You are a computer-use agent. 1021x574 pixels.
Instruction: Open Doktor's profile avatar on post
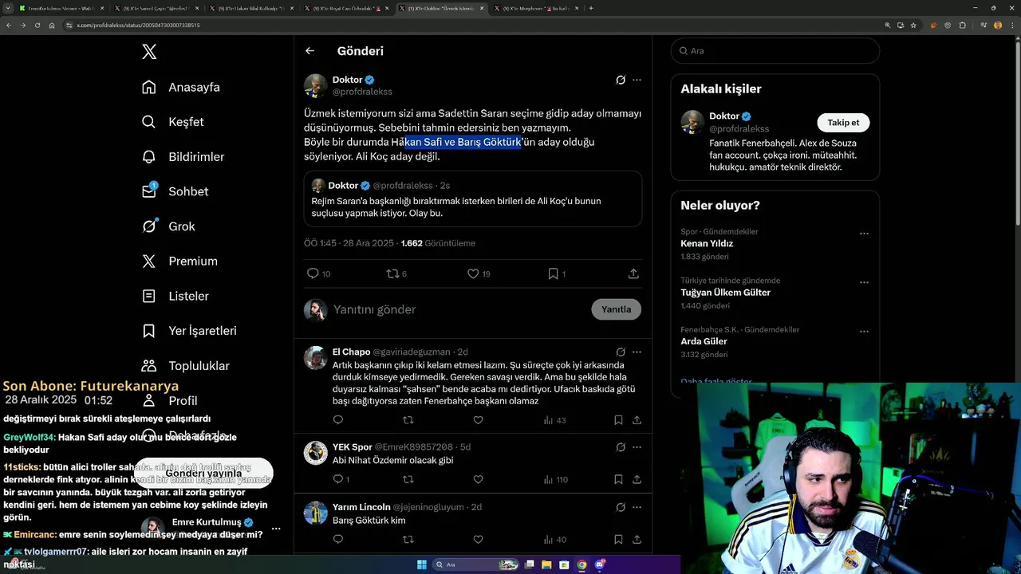coord(316,85)
